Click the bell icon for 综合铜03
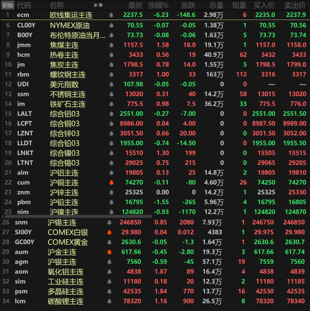Image resolution: width=310 pixels, height=311 pixels. pos(111,124)
